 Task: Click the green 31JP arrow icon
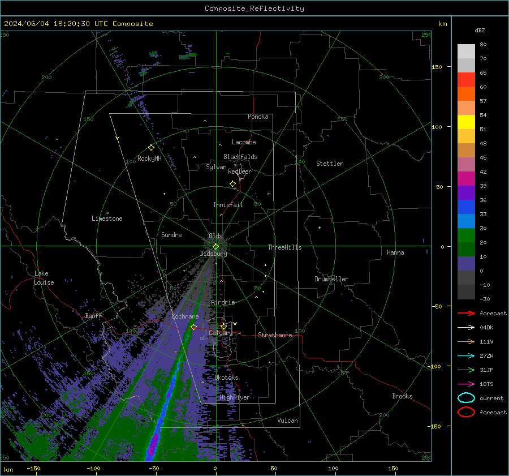(466, 370)
